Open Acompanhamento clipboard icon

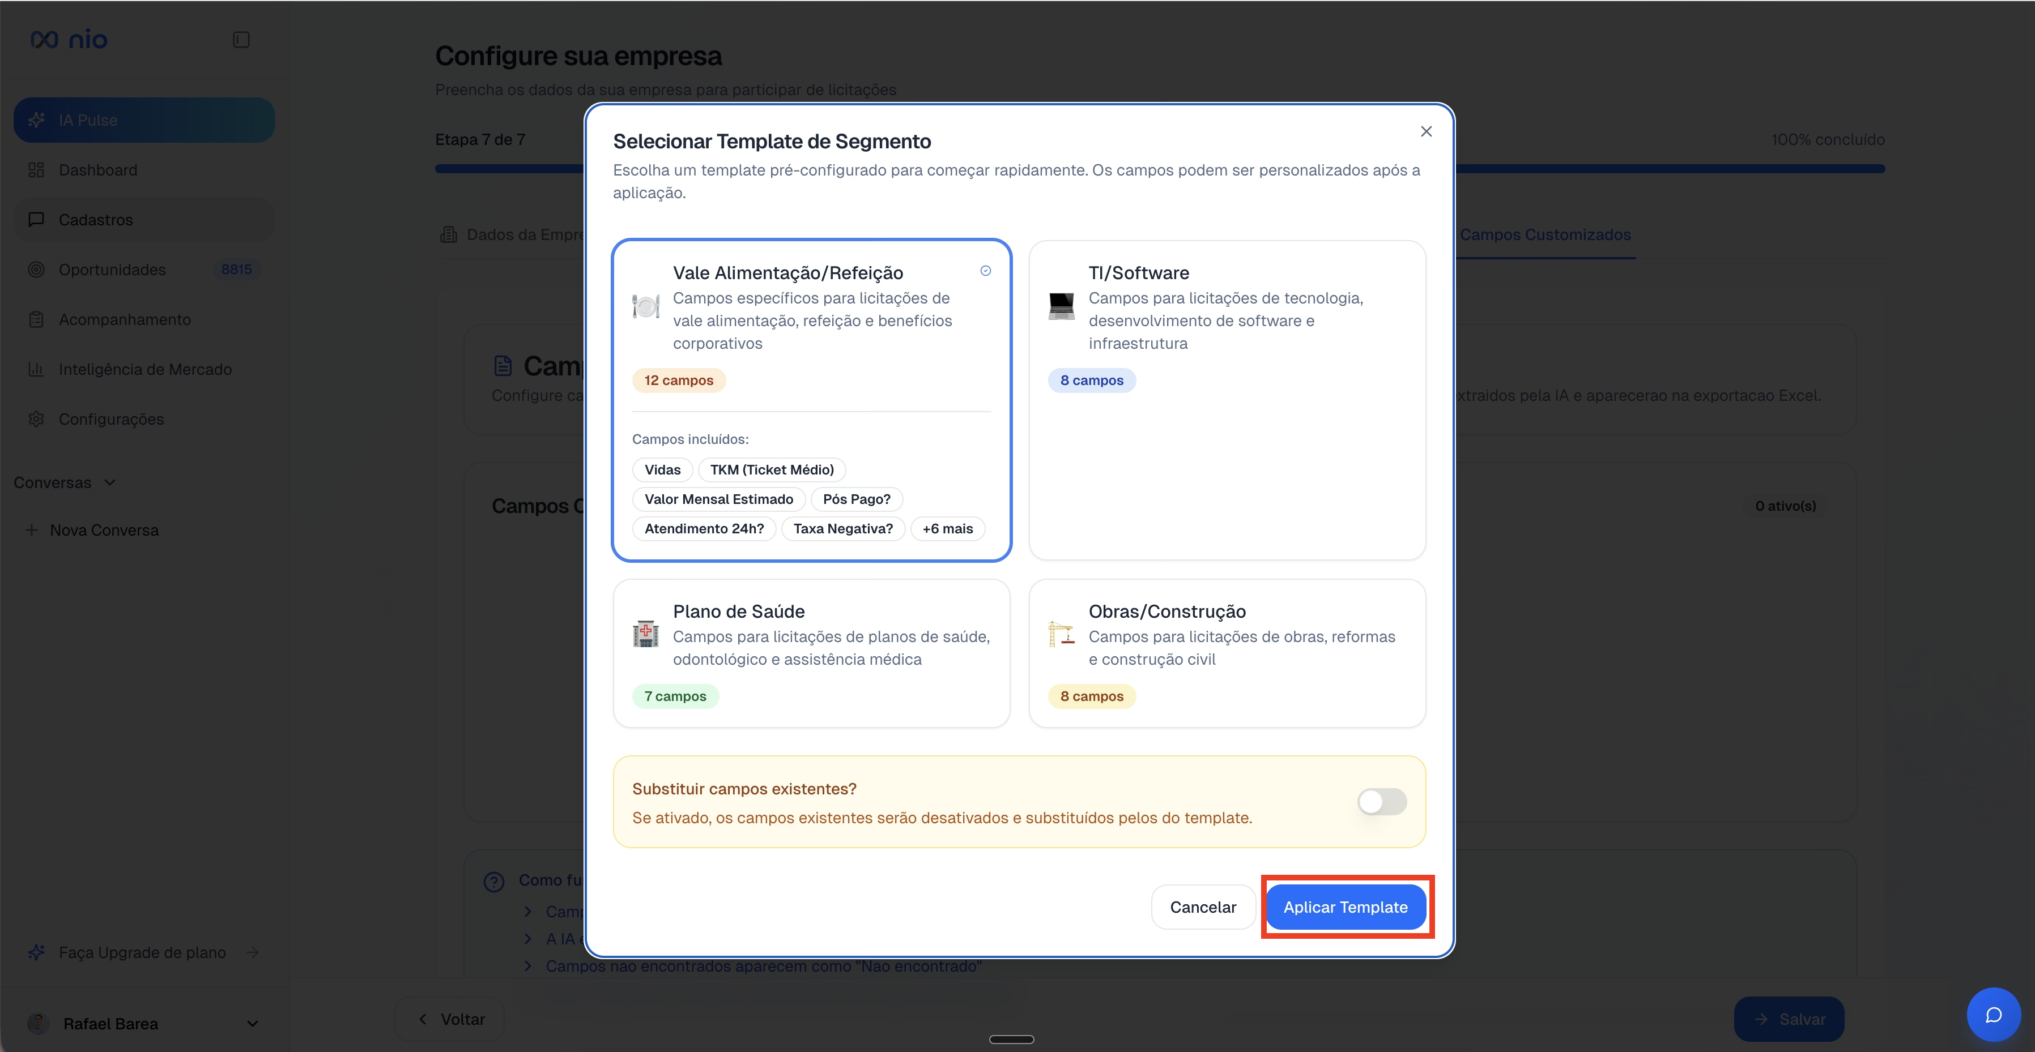click(x=36, y=319)
